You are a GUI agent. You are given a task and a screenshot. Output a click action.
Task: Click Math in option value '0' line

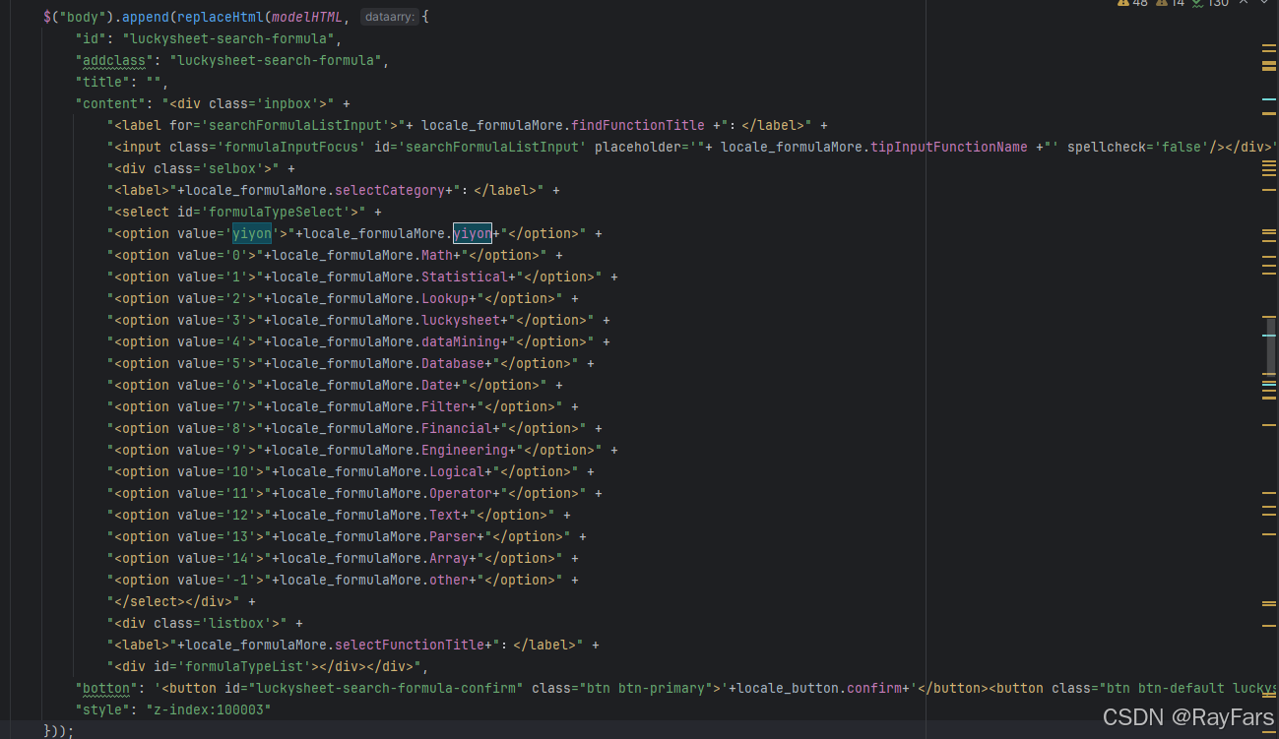tap(437, 255)
